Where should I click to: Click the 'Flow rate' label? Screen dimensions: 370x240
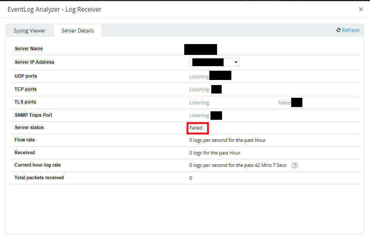coord(25,140)
